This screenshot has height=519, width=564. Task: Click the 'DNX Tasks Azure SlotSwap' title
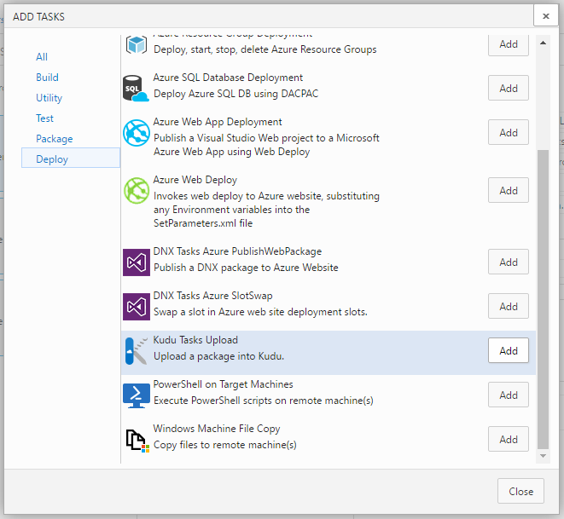point(213,296)
